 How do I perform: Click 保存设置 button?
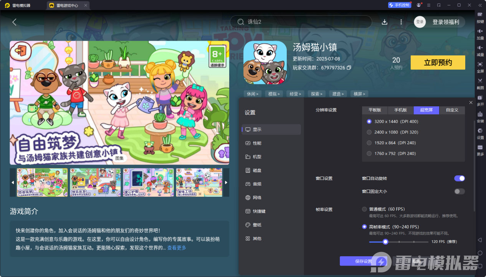coord(364,261)
